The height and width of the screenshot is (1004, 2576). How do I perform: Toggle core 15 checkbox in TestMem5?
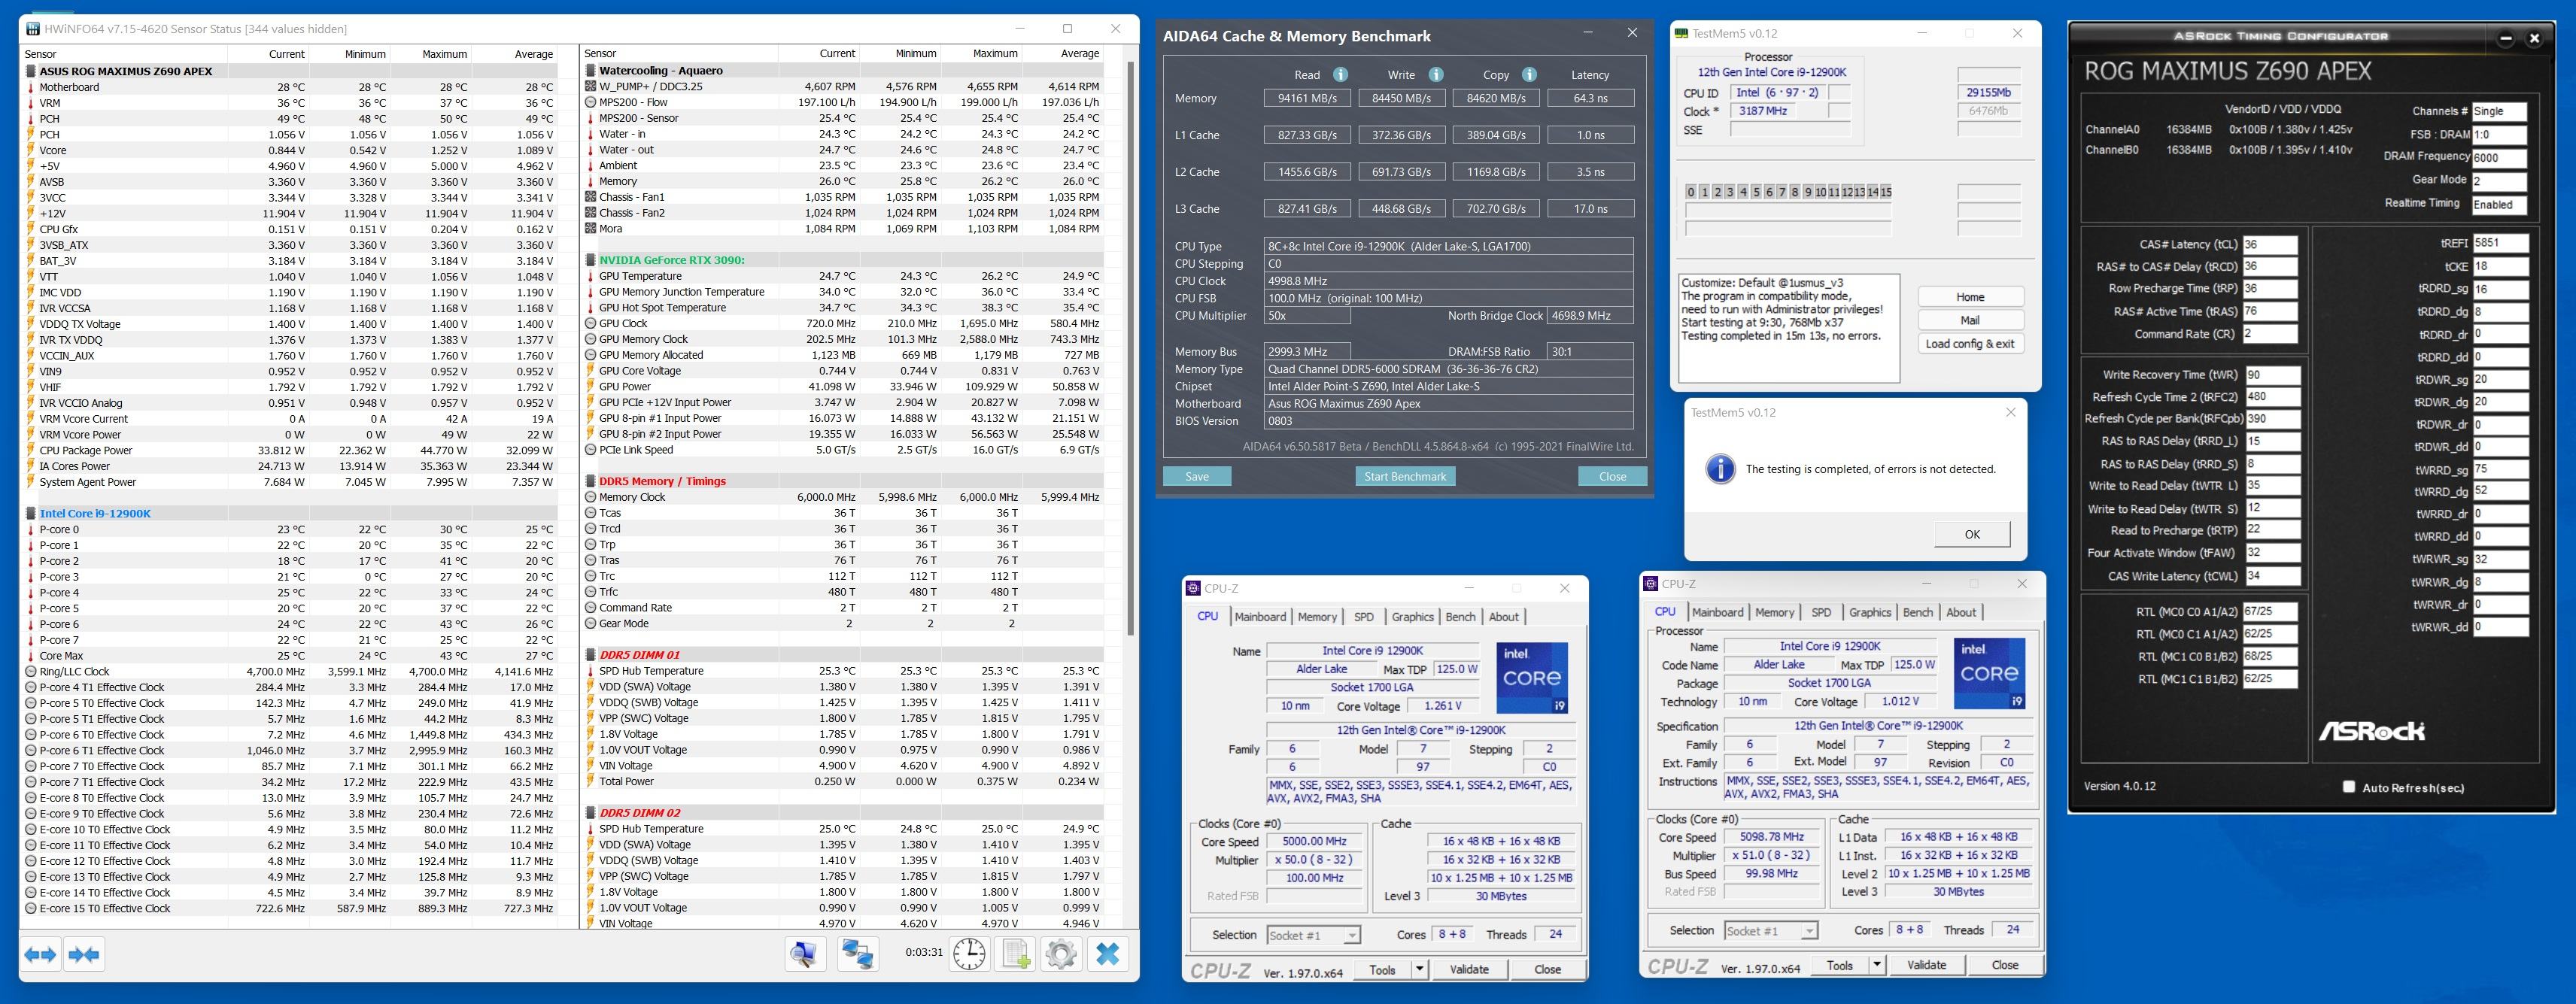pos(1885,192)
